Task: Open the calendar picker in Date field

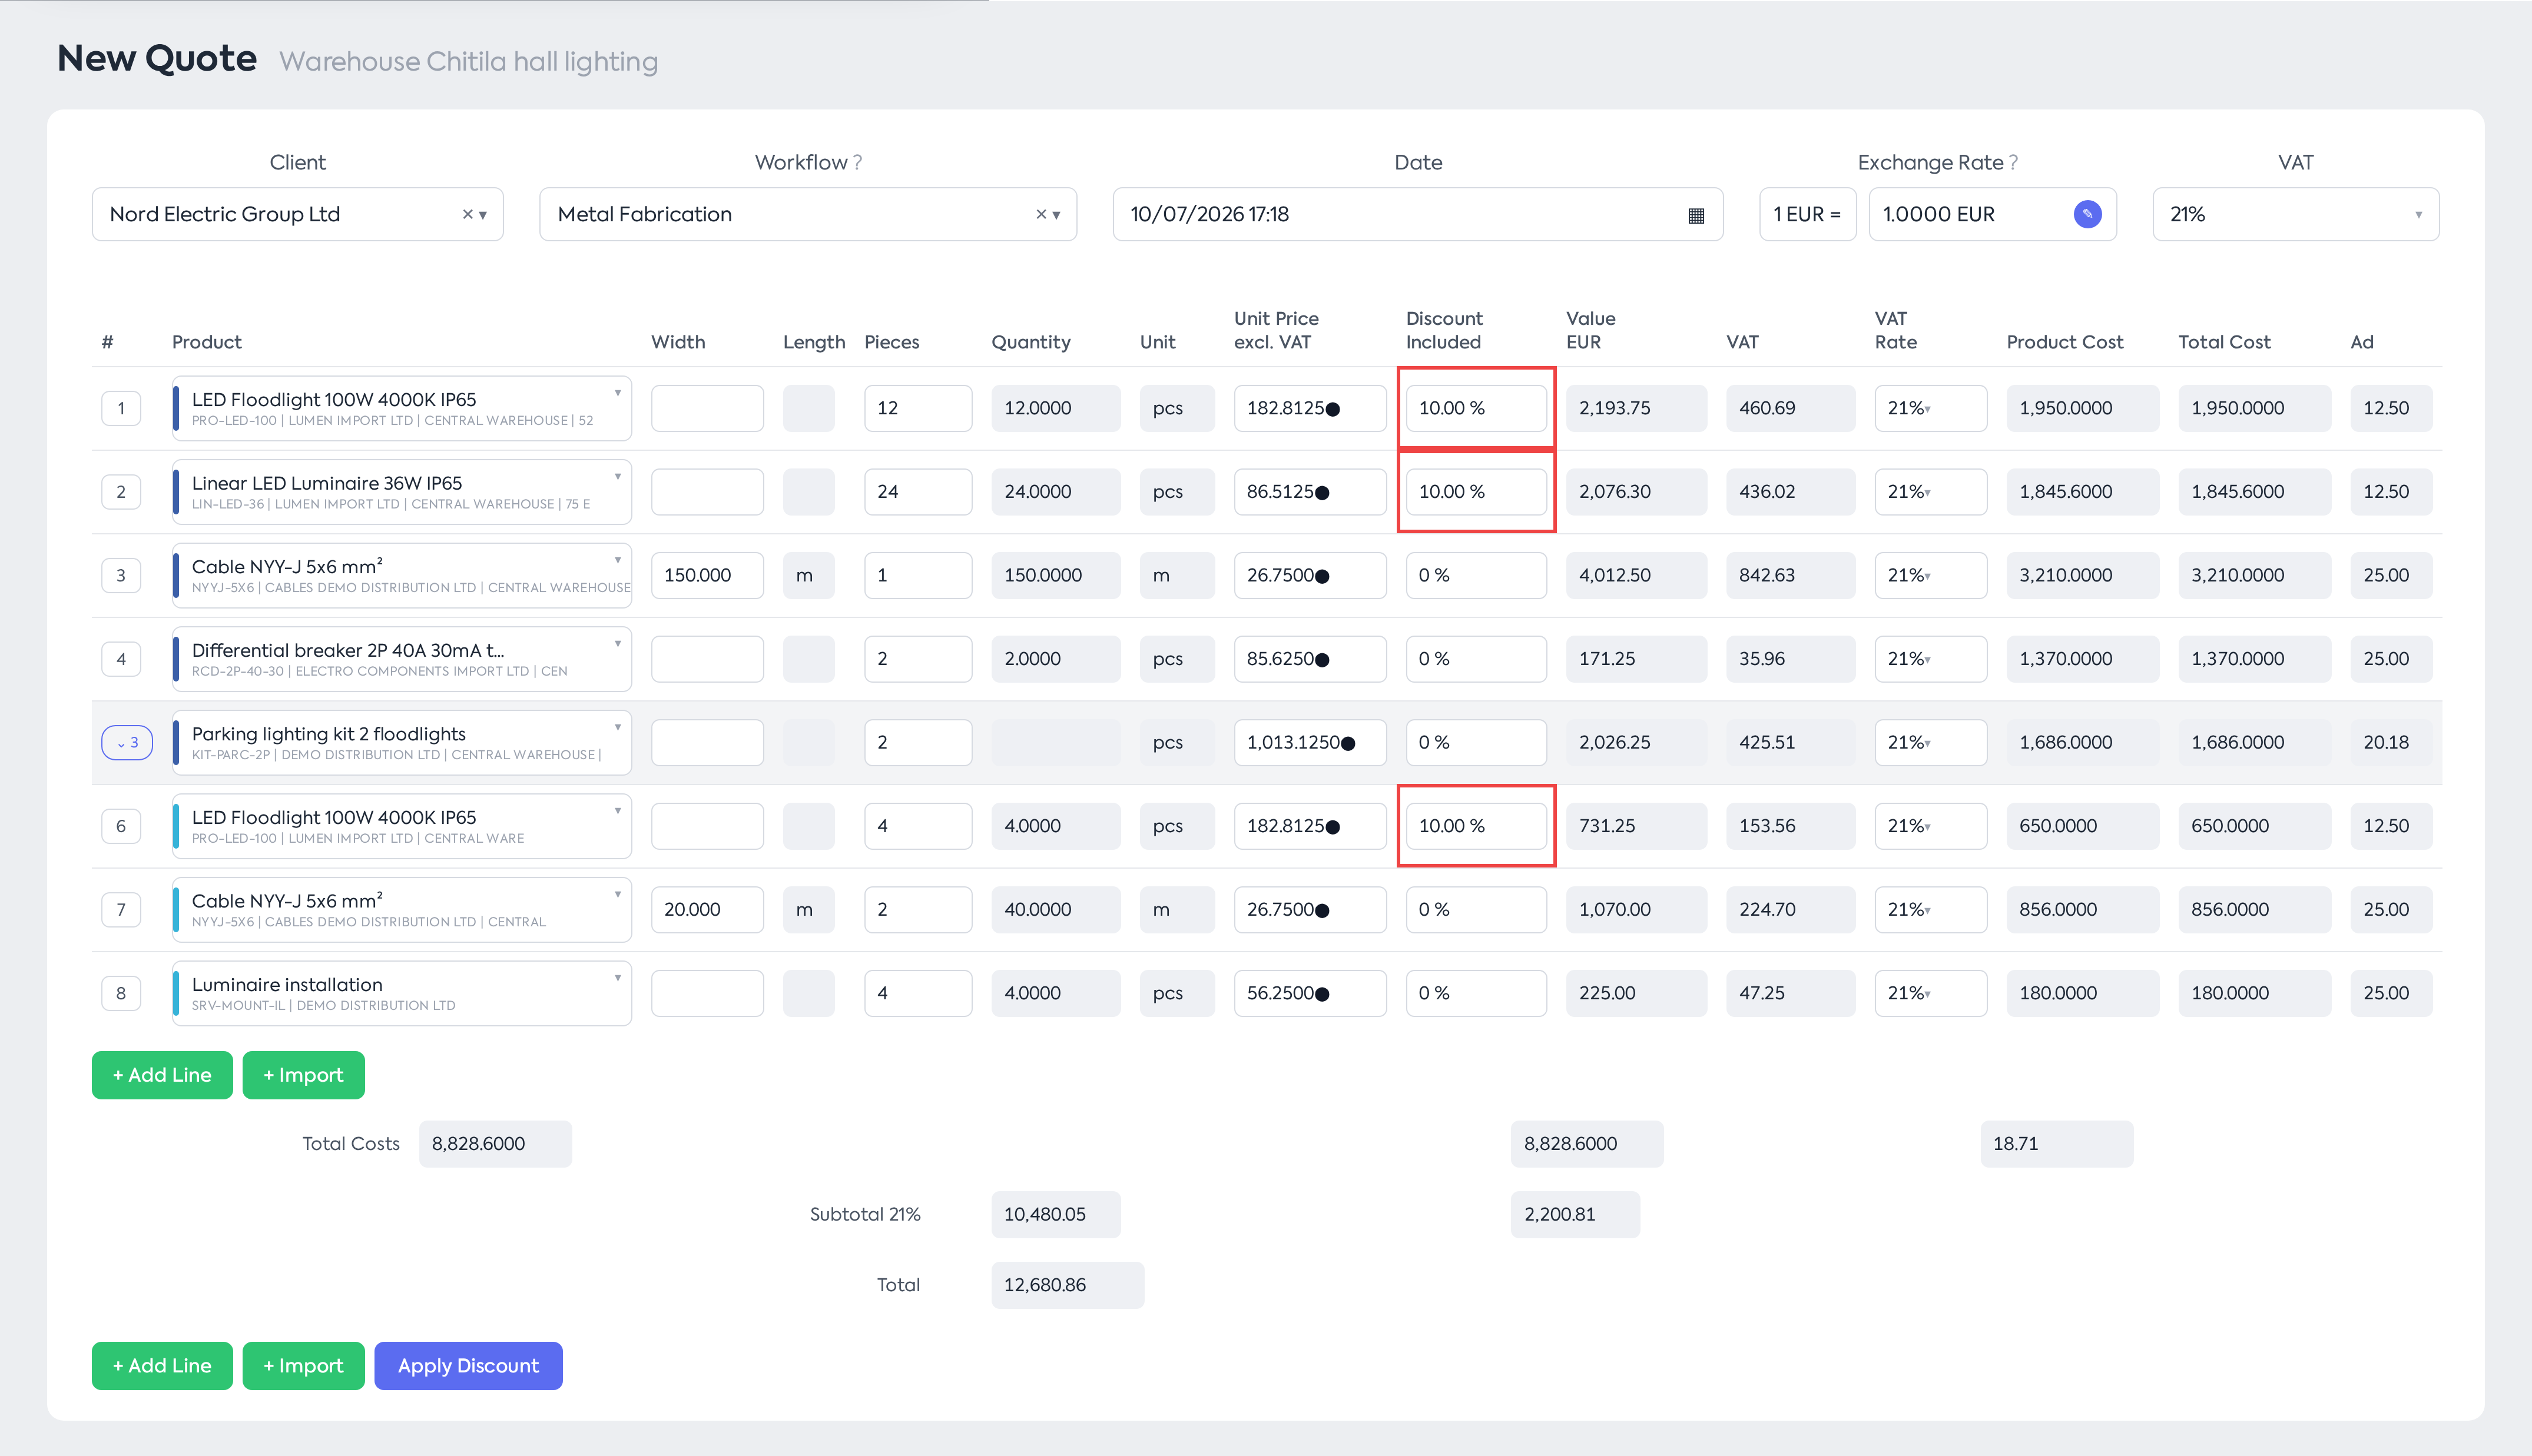Action: 1695,215
